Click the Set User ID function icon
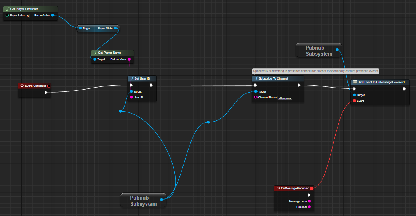This screenshot has width=416, height=216. (x=132, y=78)
